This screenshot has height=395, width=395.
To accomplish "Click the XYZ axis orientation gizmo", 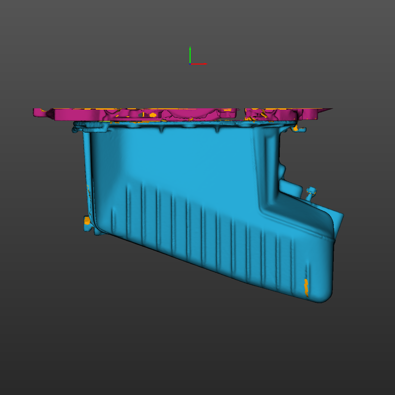I will (197, 55).
